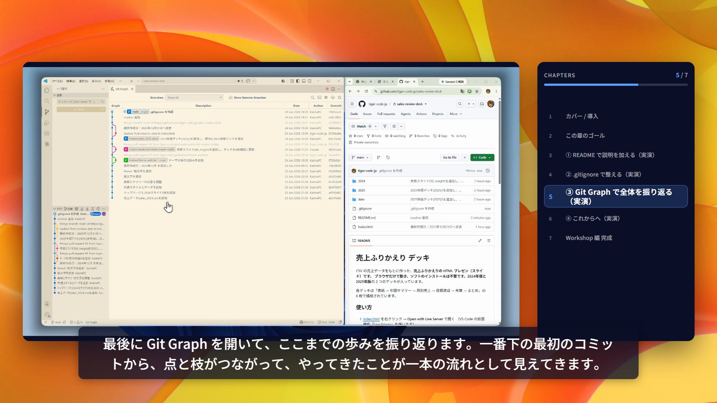
Task: Switch to the Actions tab on GitHub
Action: [x=421, y=114]
